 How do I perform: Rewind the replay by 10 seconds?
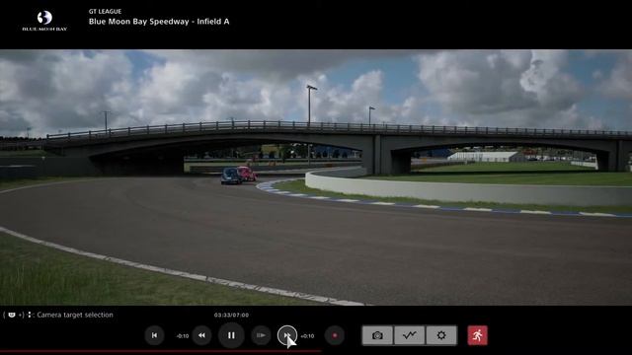click(x=201, y=335)
